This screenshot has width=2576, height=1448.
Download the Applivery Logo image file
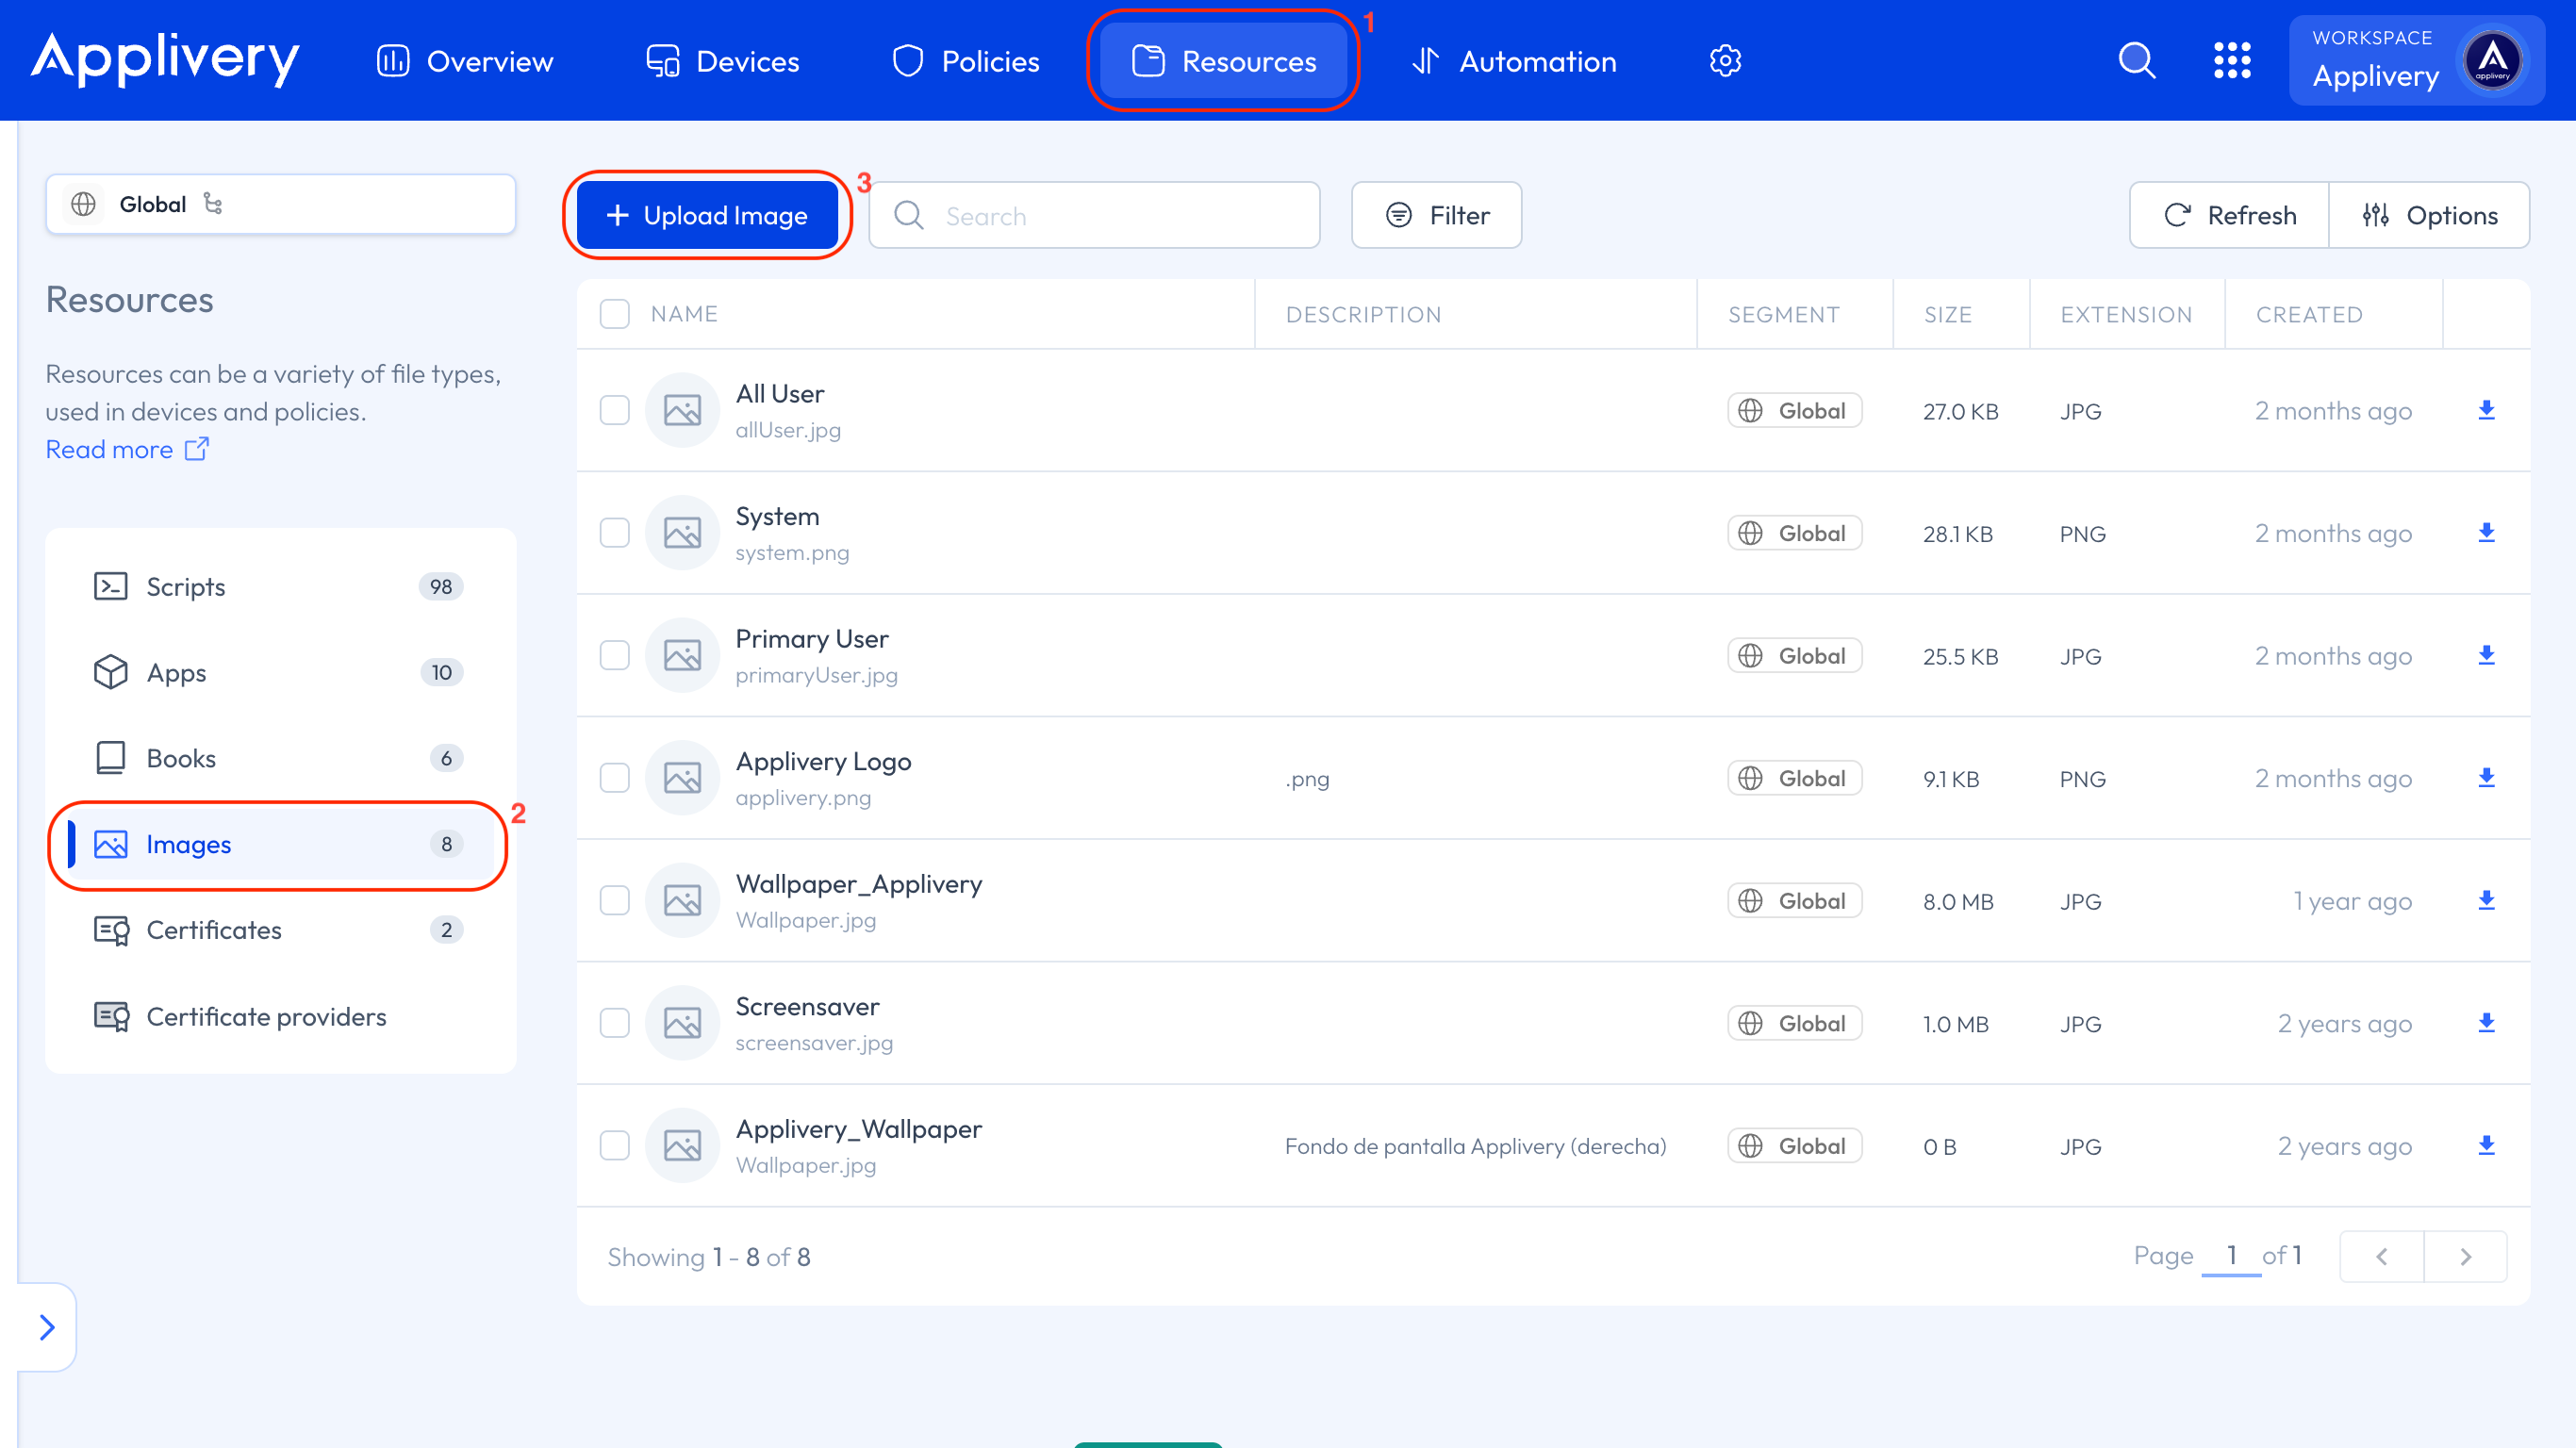(2486, 778)
